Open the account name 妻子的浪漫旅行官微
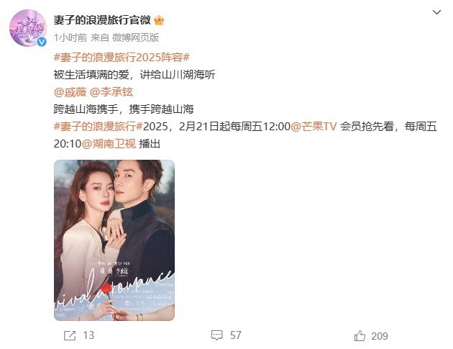Viewport: 453px width, 349px height. 102,20
